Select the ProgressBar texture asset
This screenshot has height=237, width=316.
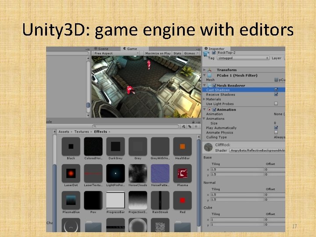point(115,200)
